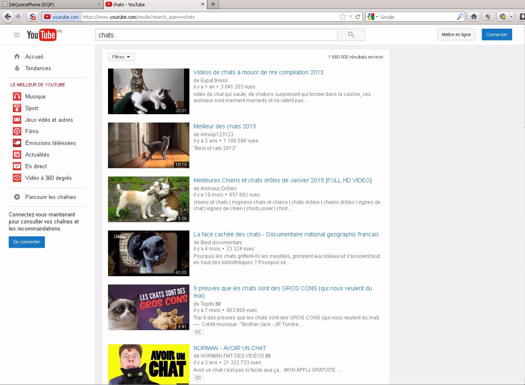The image size is (525, 385).
Task: Click the NoScript S icon left of address
Action: (32, 17)
